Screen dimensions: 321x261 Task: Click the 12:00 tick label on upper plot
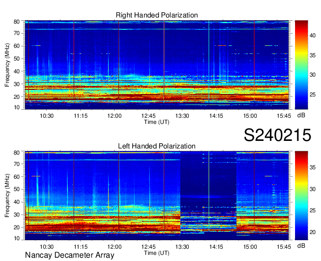114,116
